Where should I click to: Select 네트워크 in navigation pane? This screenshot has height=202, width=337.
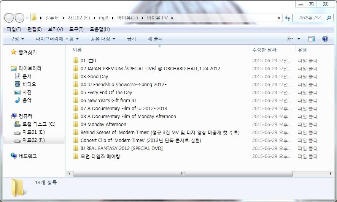point(24,156)
